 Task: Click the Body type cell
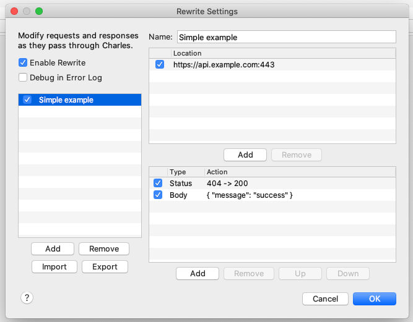tap(178, 195)
